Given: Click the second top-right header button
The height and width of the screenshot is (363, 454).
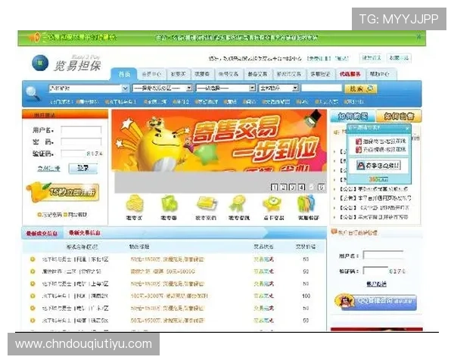Looking at the screenshot, I should [x=399, y=58].
